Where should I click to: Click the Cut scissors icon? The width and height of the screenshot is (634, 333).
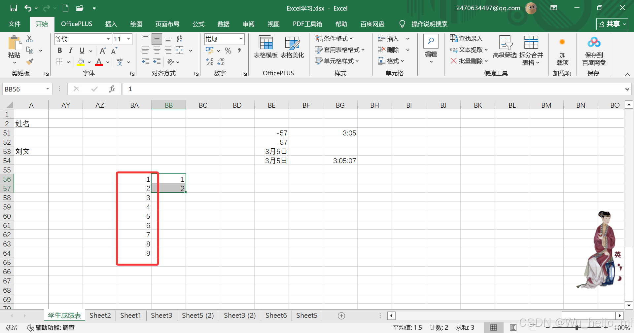click(30, 39)
